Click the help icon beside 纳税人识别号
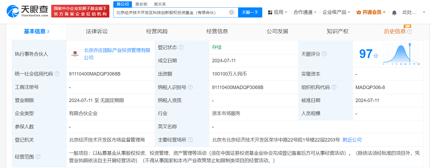Screen dimensions: 430x168 coord(190,87)
